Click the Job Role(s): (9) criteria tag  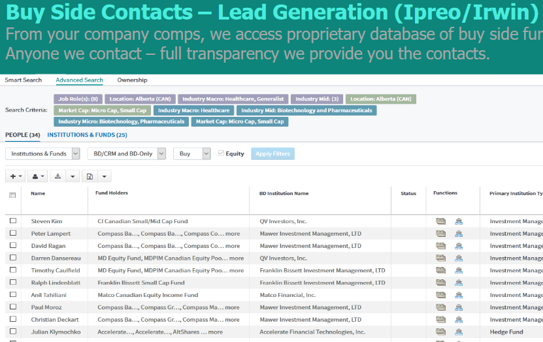tap(78, 99)
